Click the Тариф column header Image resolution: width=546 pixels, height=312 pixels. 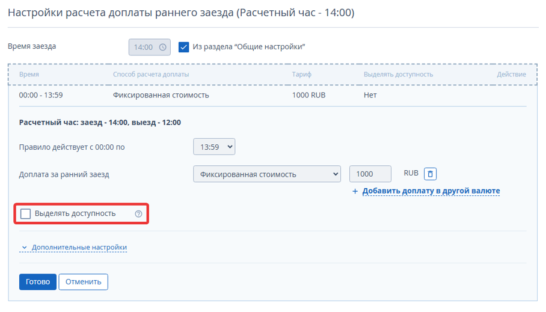tap(301, 74)
